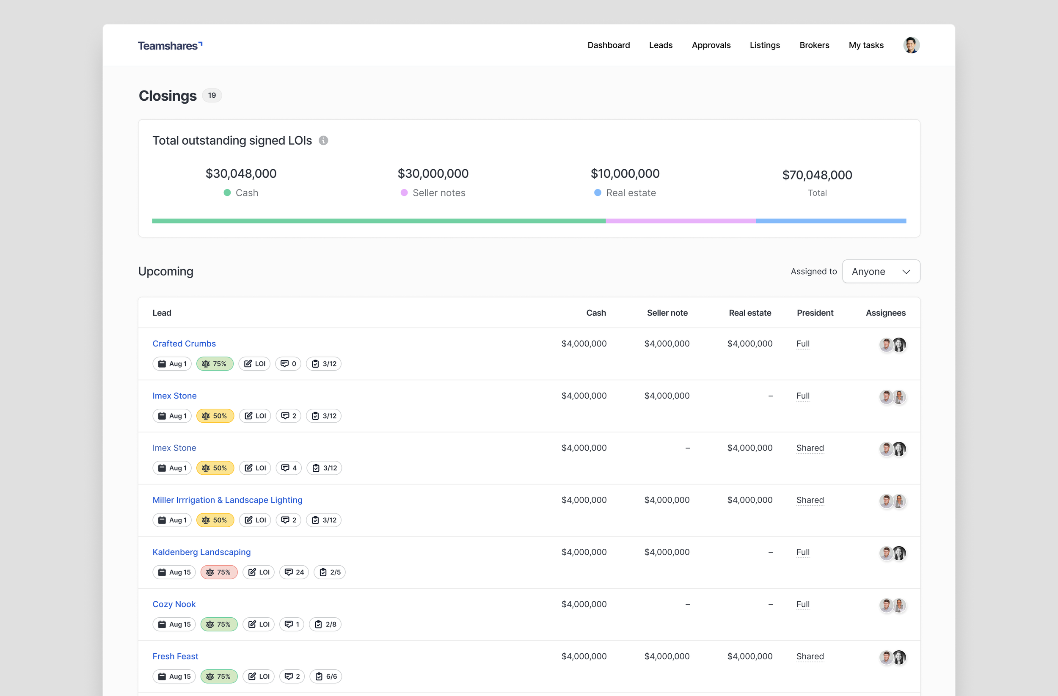Open the Crafted Crumbs lead link
1058x696 pixels.
184,344
